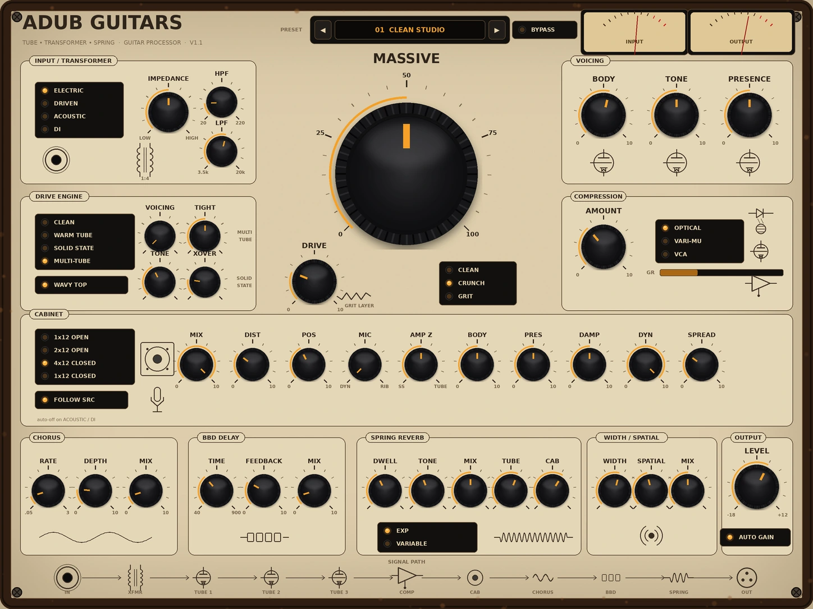
Task: Click the output LEVEL knob
Action: click(x=756, y=486)
